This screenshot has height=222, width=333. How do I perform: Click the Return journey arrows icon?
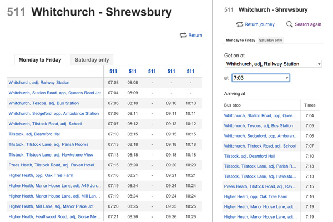click(239, 24)
